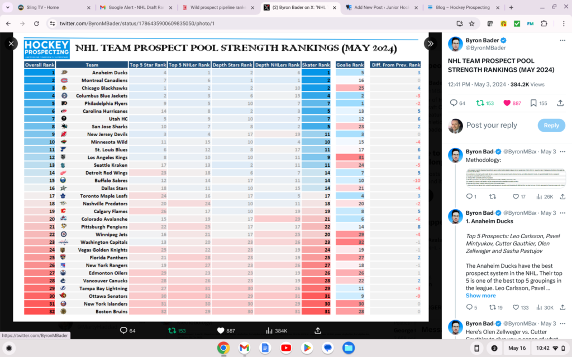Open the more options menu on main tweet
The width and height of the screenshot is (572, 357).
coord(563,40)
